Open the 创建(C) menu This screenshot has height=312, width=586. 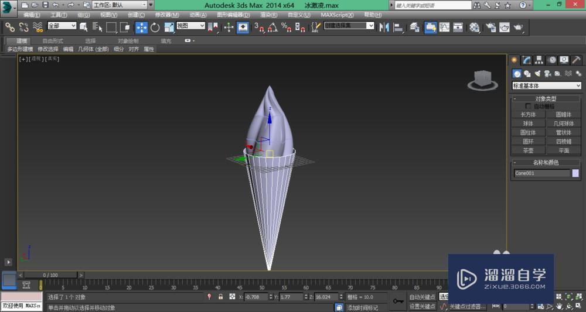point(136,15)
